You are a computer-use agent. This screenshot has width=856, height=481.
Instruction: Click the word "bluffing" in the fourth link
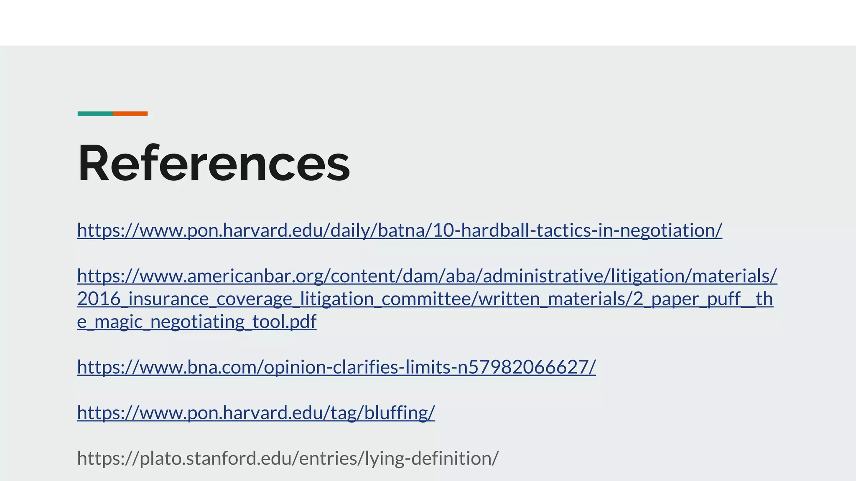pos(397,413)
